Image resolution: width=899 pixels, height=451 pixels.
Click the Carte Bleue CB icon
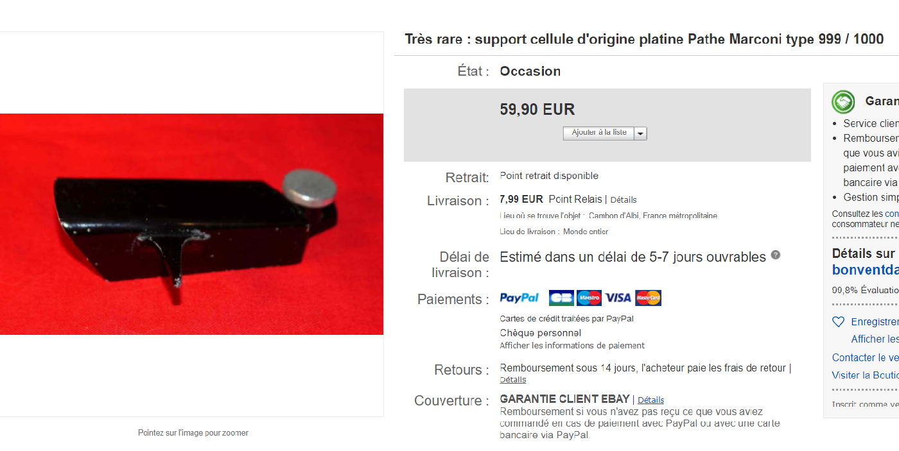click(561, 298)
